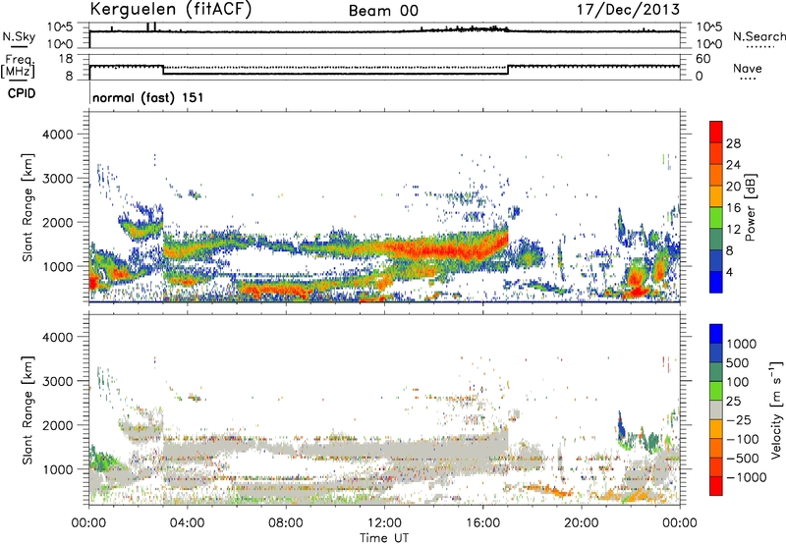Click the '-1000' tick on Velocity colorbar
Image resolution: width=786 pixels, height=544 pixels.
(746, 477)
